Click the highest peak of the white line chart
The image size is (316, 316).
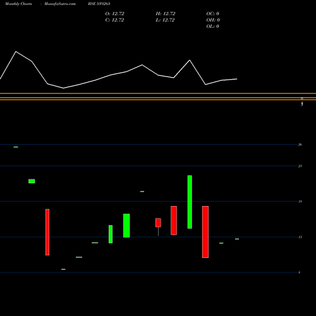16,51
